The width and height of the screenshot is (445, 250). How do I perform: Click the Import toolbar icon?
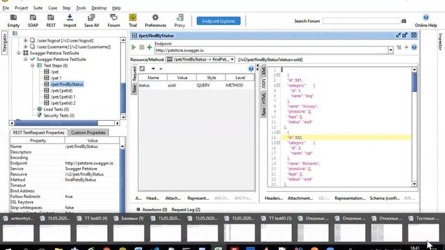pos(70,21)
